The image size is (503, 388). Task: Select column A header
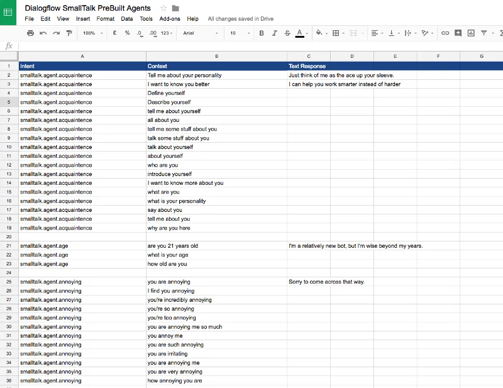[82, 56]
